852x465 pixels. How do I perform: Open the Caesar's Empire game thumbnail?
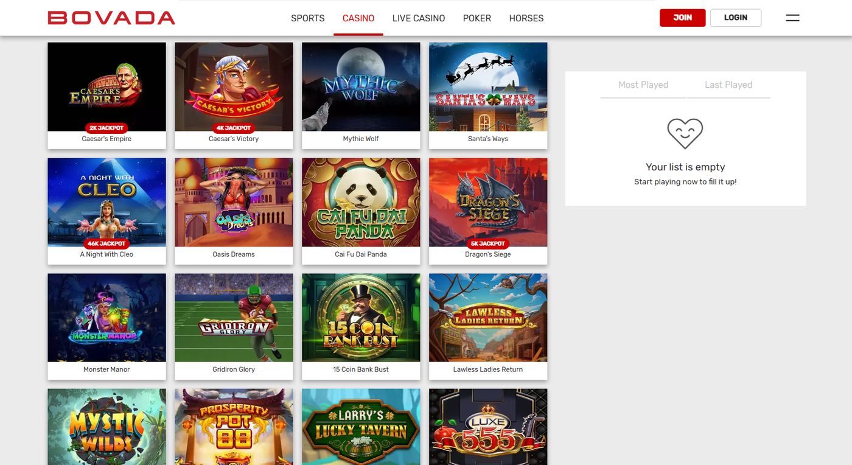tap(106, 87)
